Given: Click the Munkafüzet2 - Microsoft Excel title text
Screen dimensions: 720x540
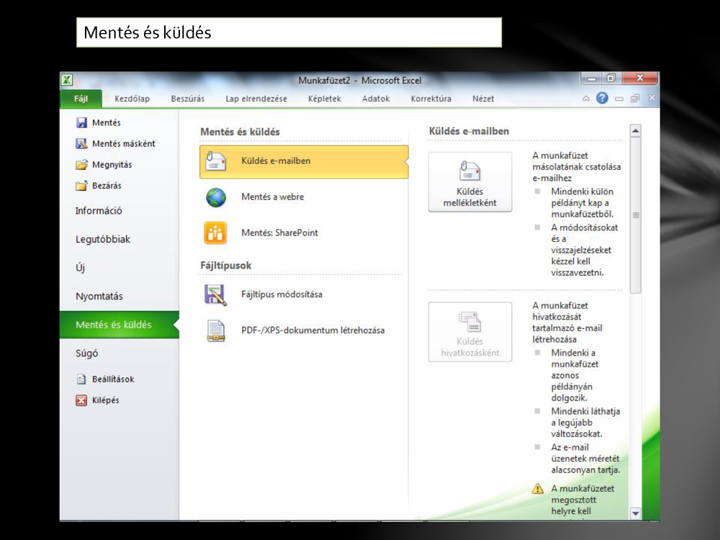Looking at the screenshot, I should (359, 81).
